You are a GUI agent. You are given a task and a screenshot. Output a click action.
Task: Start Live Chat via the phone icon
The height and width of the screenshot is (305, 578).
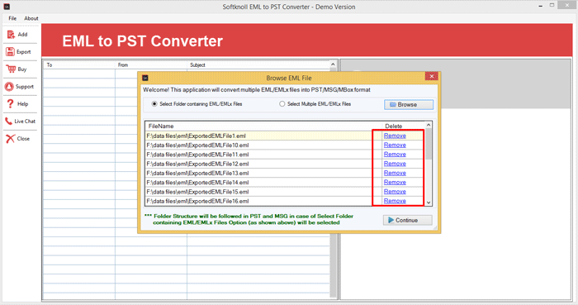click(x=8, y=121)
